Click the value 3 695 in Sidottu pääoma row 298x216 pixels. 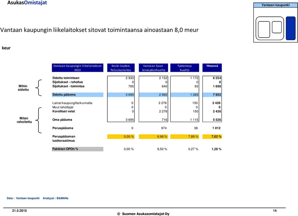pyautogui.click(x=130, y=94)
